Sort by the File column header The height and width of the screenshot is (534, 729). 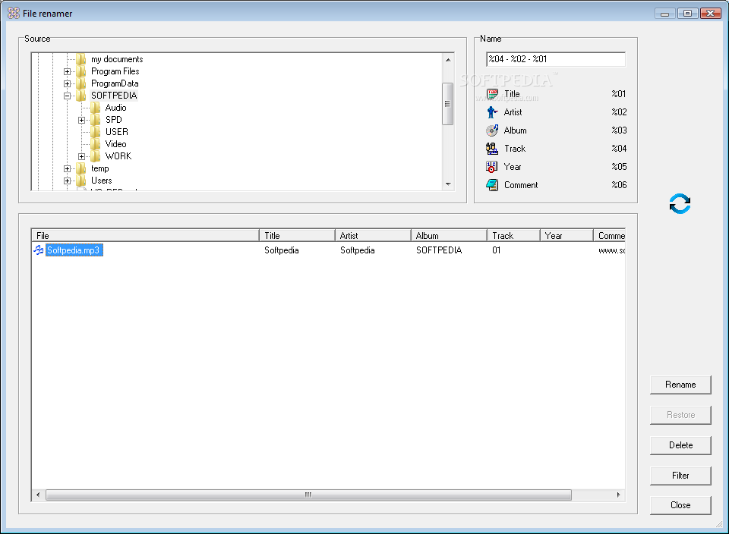click(145, 235)
